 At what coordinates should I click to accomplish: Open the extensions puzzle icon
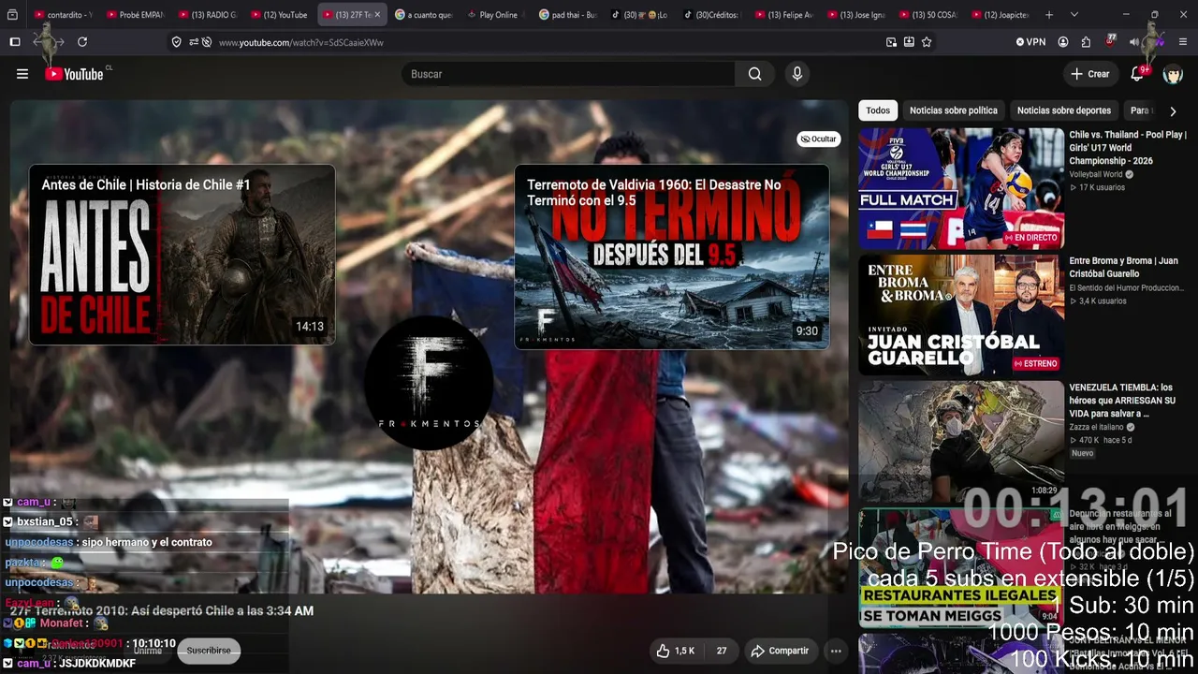[x=1086, y=42]
